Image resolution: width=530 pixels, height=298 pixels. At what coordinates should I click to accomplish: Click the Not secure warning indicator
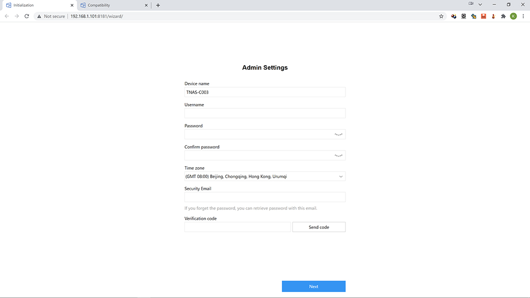pos(51,16)
